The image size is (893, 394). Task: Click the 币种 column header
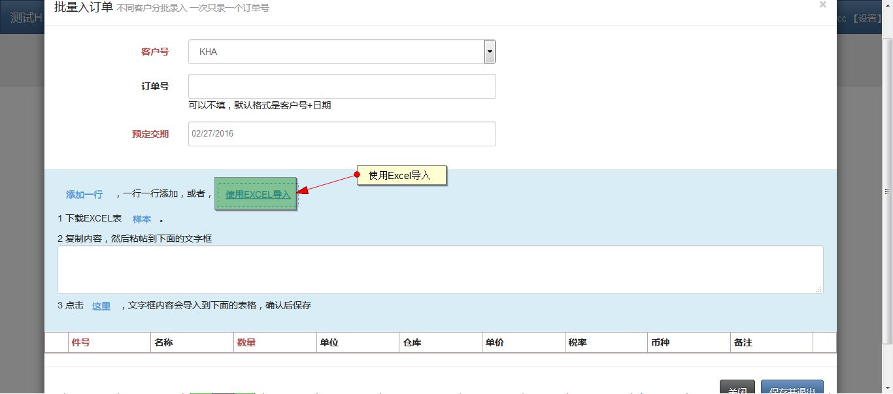coord(660,342)
